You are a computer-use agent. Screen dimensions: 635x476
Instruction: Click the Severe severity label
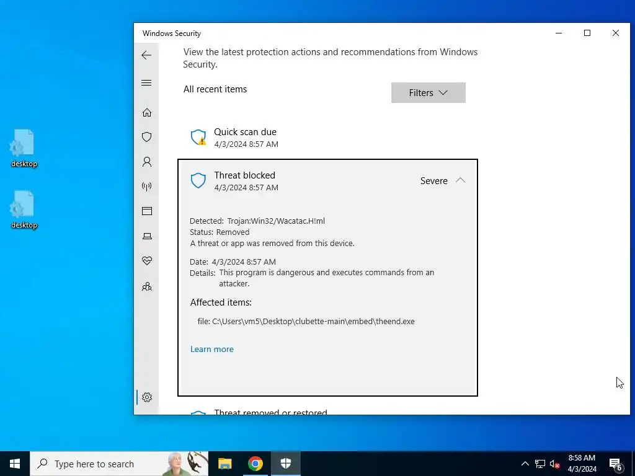coord(433,181)
